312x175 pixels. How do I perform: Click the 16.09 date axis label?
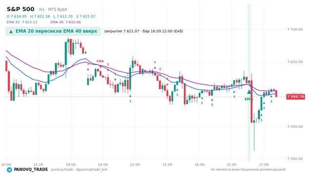click(x=199, y=164)
